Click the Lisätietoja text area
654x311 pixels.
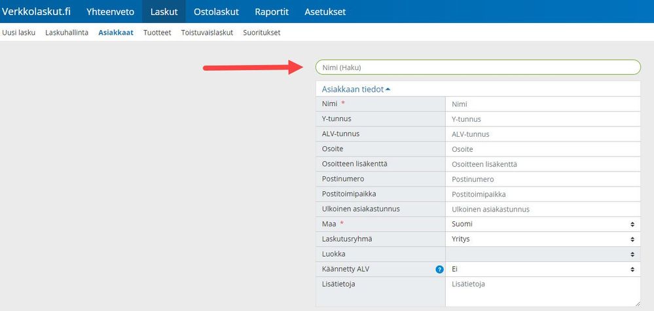tap(542, 291)
